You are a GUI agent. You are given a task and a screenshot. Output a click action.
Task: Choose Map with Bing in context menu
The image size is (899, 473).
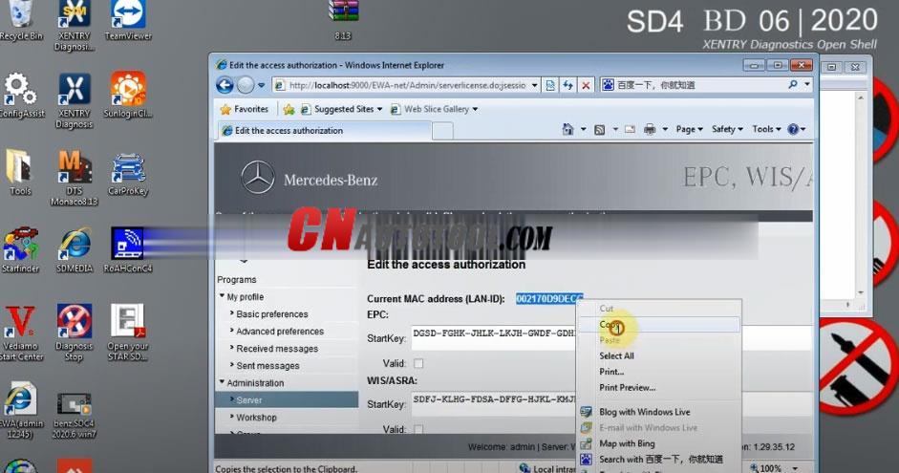[x=659, y=443]
